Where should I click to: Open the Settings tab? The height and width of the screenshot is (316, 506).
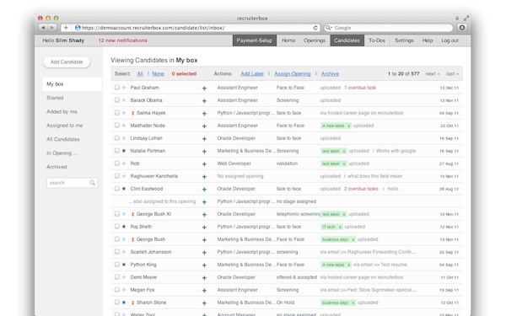point(404,40)
